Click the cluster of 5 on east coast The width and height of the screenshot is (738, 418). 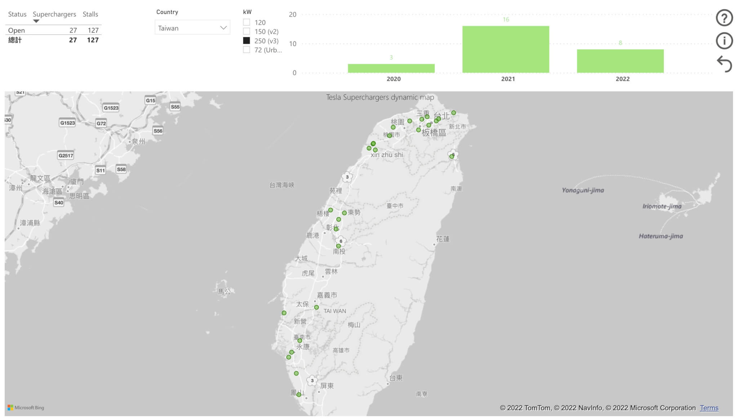(x=453, y=155)
